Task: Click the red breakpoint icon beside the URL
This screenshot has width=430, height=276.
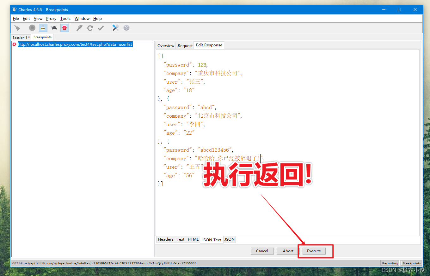Action: 14,44
